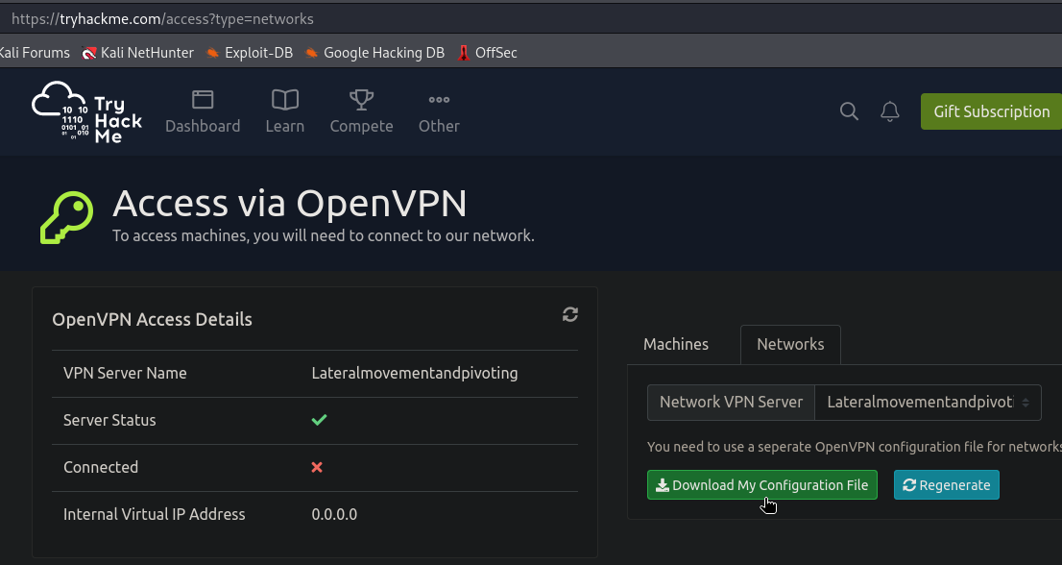Open the Compete navigation item

pos(361,111)
